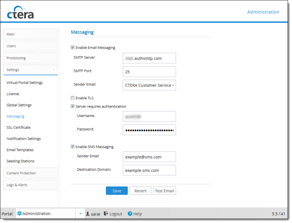Click the logout door icon
This screenshot has height=223, width=292.
pos(106,213)
